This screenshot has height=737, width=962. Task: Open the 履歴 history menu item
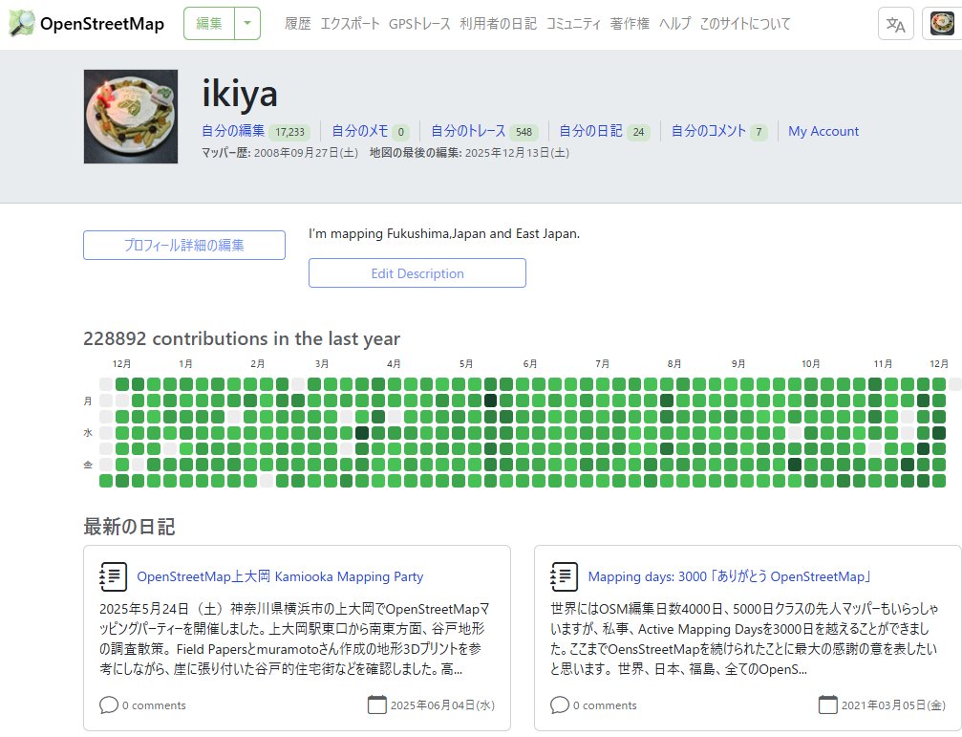pyautogui.click(x=297, y=24)
